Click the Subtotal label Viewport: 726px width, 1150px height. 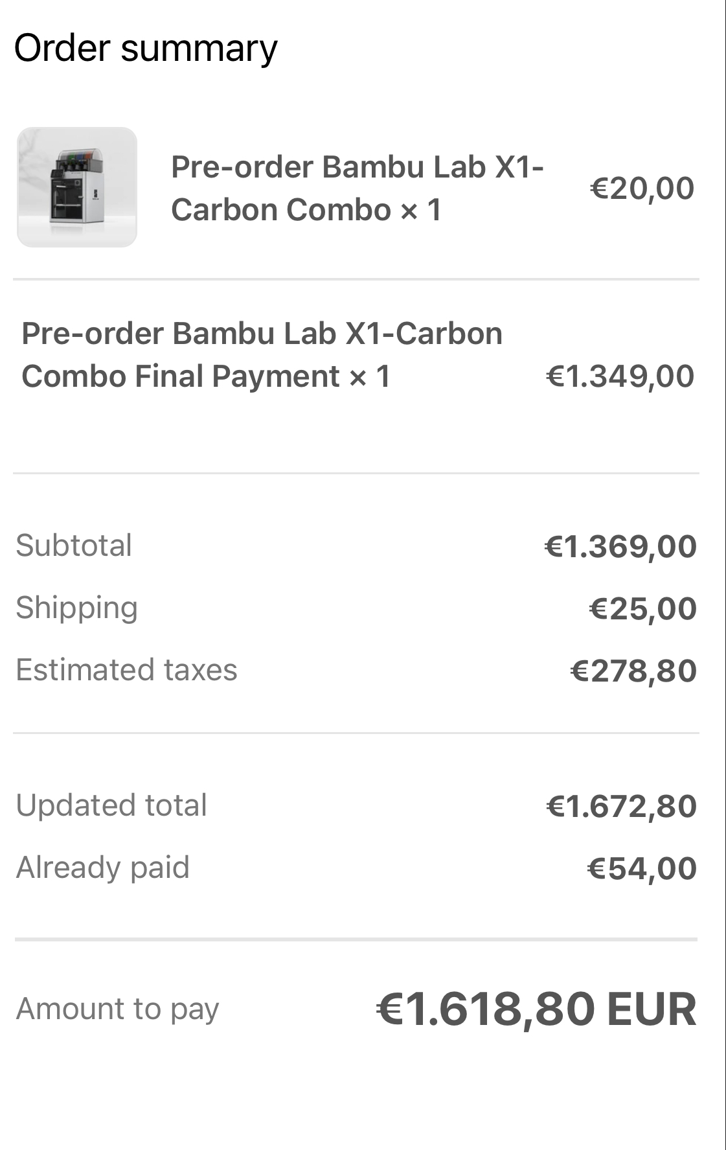point(74,546)
